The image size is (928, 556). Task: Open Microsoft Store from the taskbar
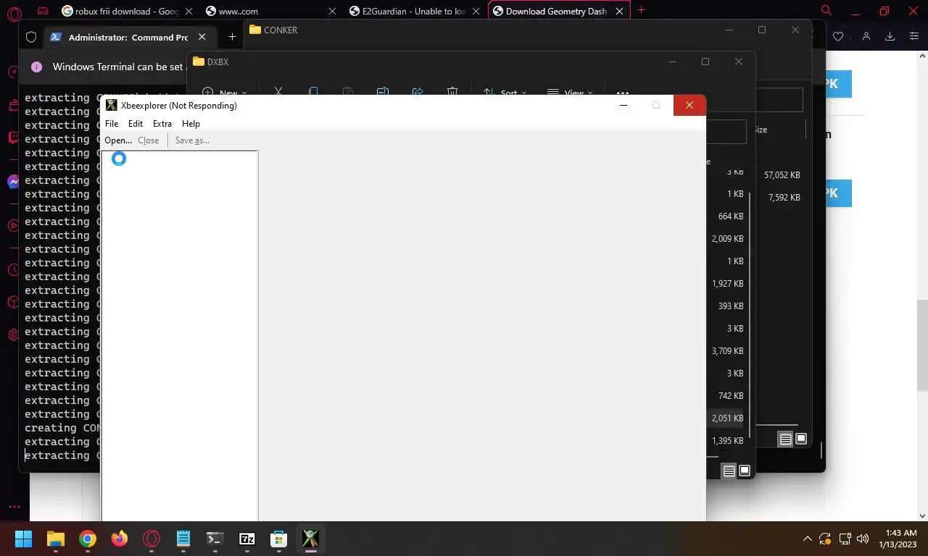(279, 539)
